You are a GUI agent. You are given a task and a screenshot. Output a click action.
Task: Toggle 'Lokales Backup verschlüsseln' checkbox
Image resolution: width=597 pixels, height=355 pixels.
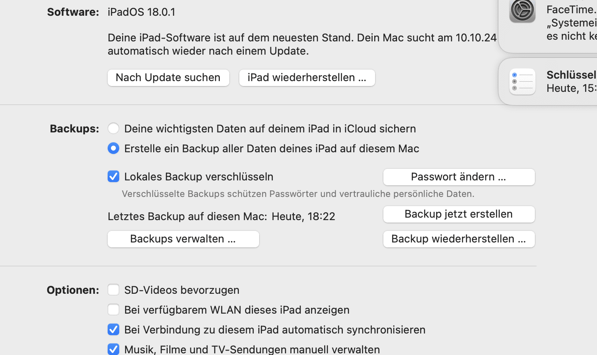[x=113, y=176]
